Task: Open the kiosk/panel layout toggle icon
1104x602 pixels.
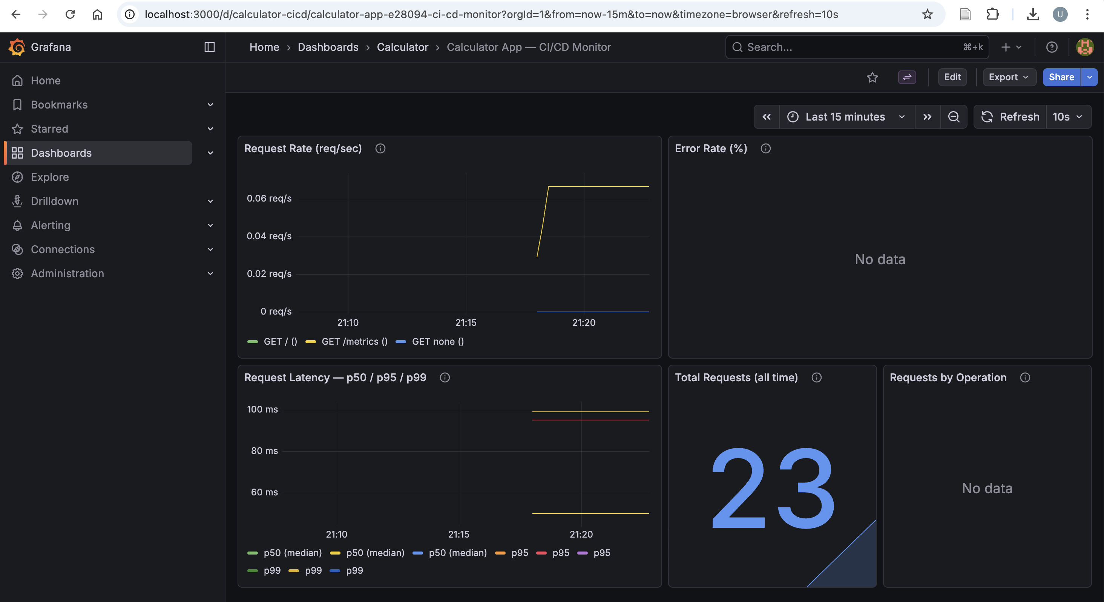Action: (907, 77)
